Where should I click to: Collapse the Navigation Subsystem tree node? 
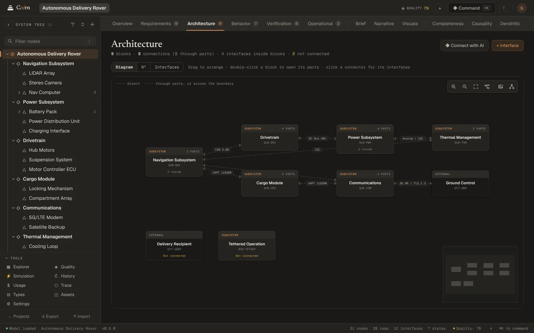tap(13, 64)
